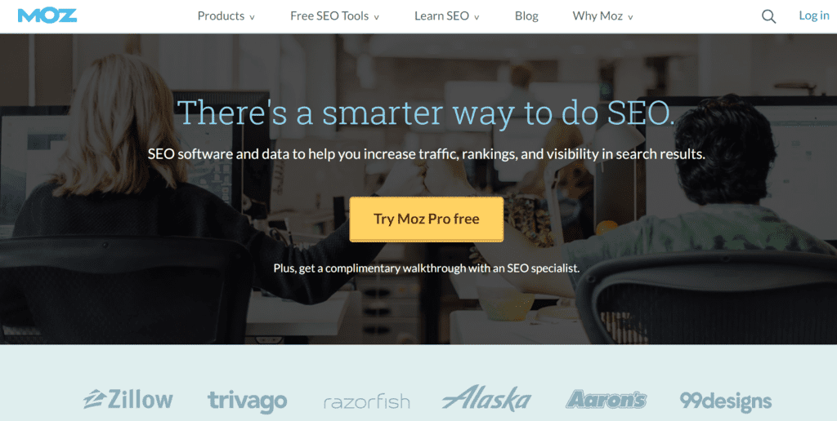Select the trivago customer logo
This screenshot has height=421, width=837.
(x=247, y=401)
